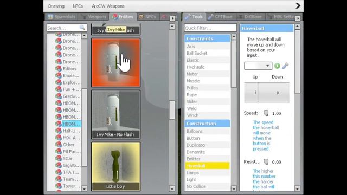This screenshot has width=347, height=195.
Task: Click the green add preset icon
Action: coord(277,66)
